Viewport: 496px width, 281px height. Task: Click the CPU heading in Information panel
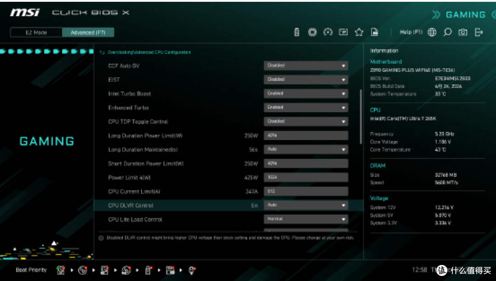(x=375, y=110)
